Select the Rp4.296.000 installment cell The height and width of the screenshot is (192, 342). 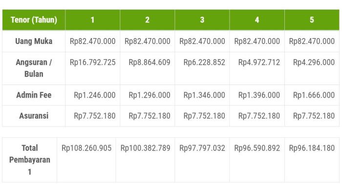point(312,68)
